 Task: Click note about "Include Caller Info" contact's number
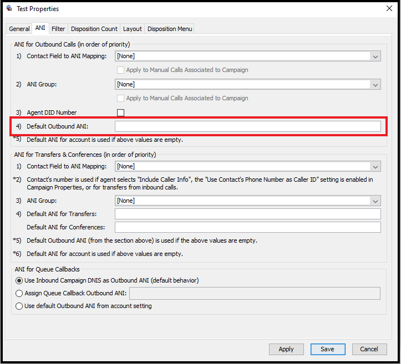coord(200,183)
